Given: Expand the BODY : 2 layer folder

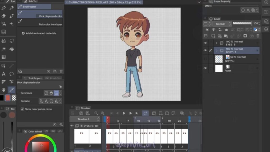Looking at the screenshot, I should pyautogui.click(x=217, y=50).
